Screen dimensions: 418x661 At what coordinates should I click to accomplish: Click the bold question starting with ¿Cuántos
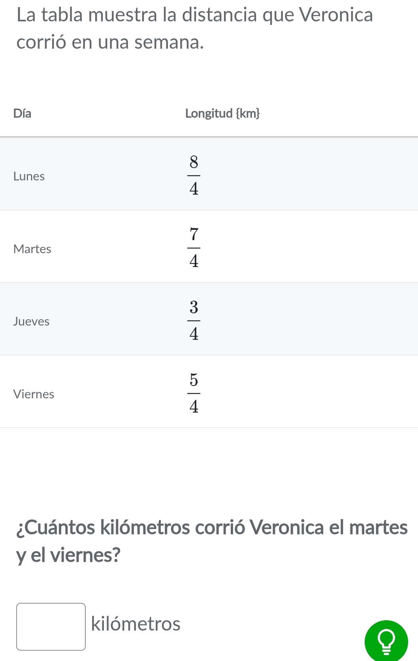point(211,527)
